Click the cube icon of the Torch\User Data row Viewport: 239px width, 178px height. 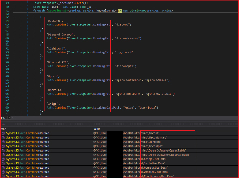(3, 163)
